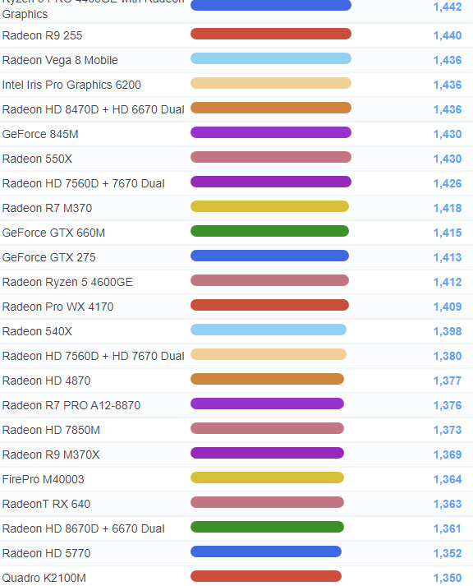Click the GeForce 845M name
The width and height of the screenshot is (473, 586).
[x=40, y=134]
